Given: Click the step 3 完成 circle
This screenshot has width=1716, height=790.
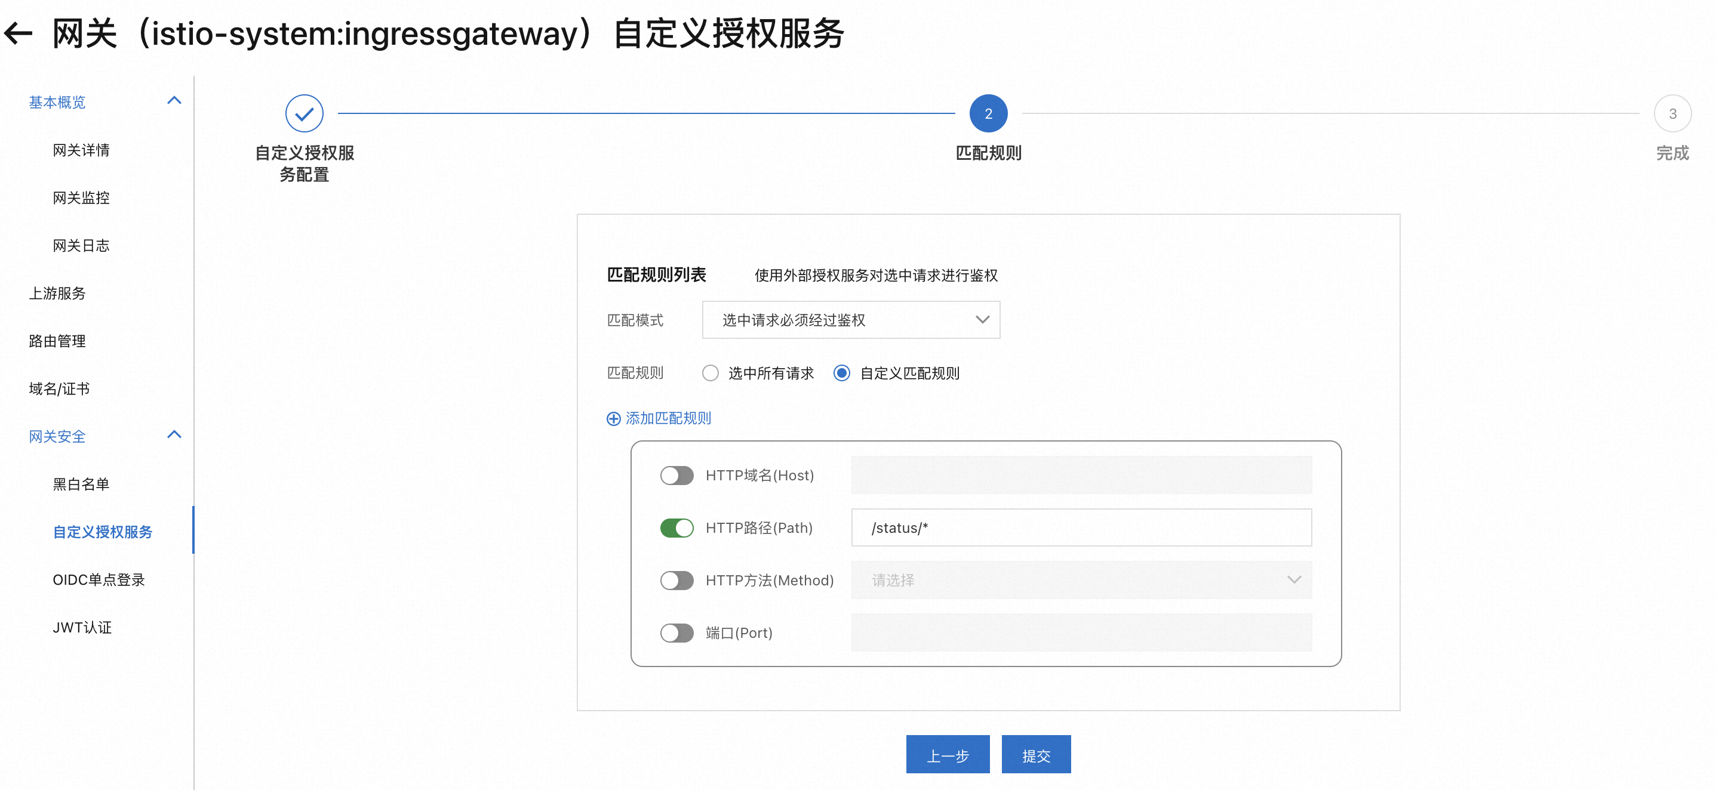Looking at the screenshot, I should (x=1672, y=114).
